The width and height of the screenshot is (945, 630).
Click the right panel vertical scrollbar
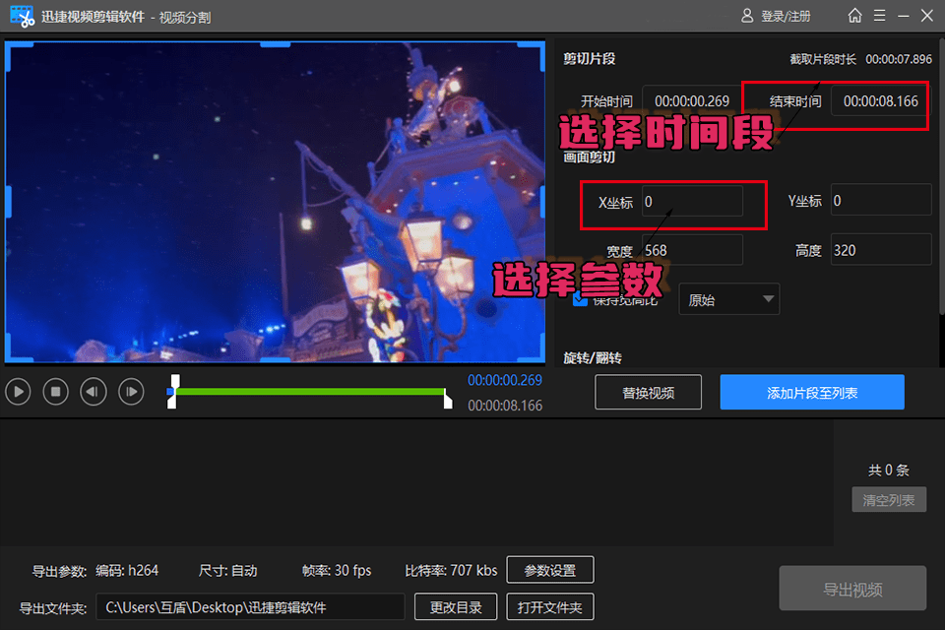coord(942,175)
